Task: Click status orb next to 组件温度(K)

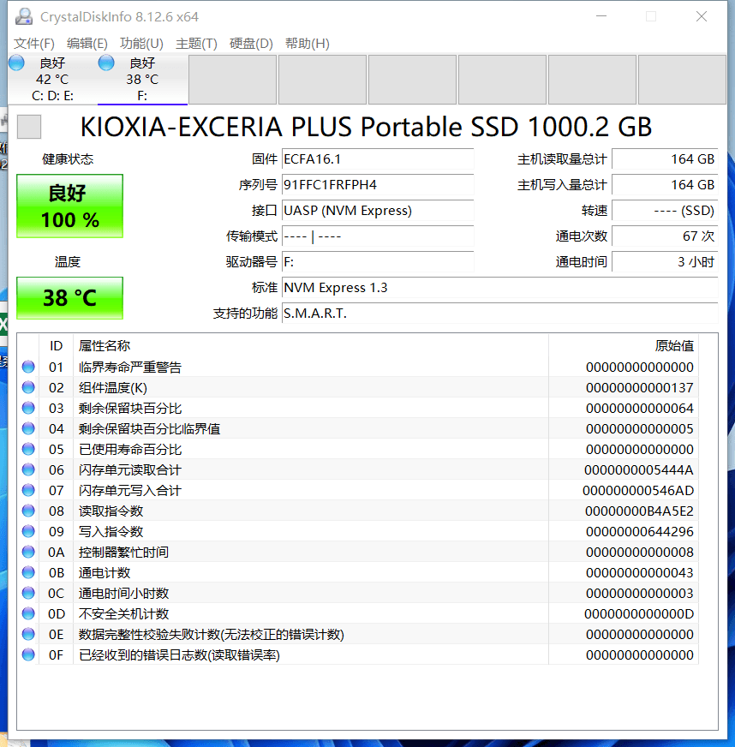Action: pos(28,387)
